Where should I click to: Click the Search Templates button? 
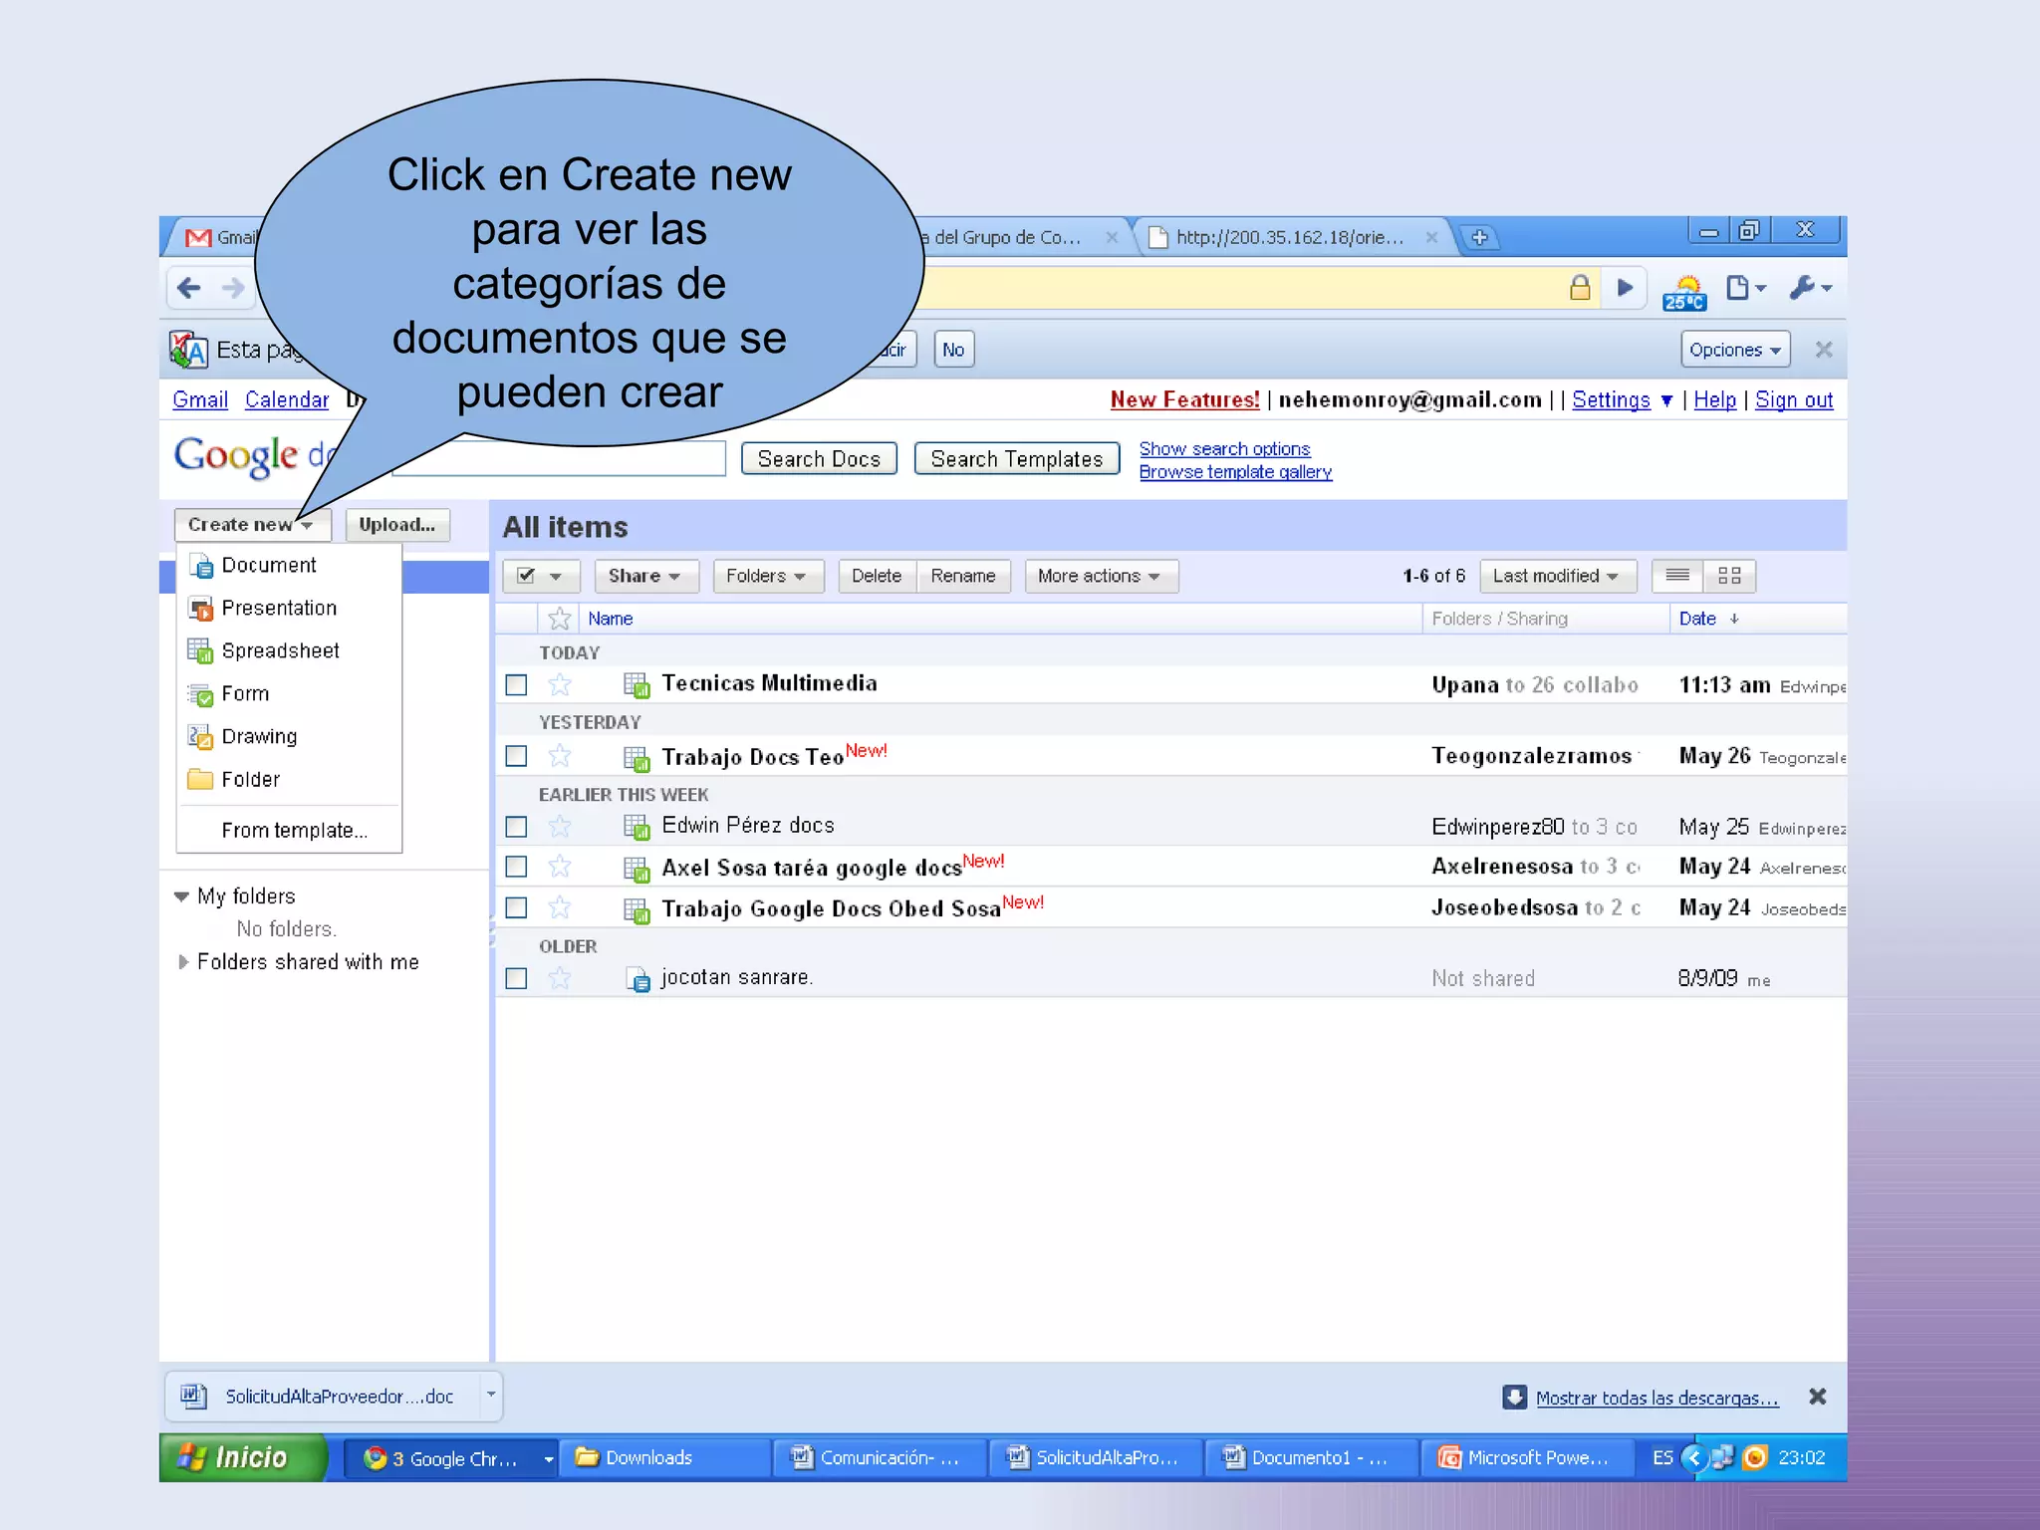(x=1017, y=458)
